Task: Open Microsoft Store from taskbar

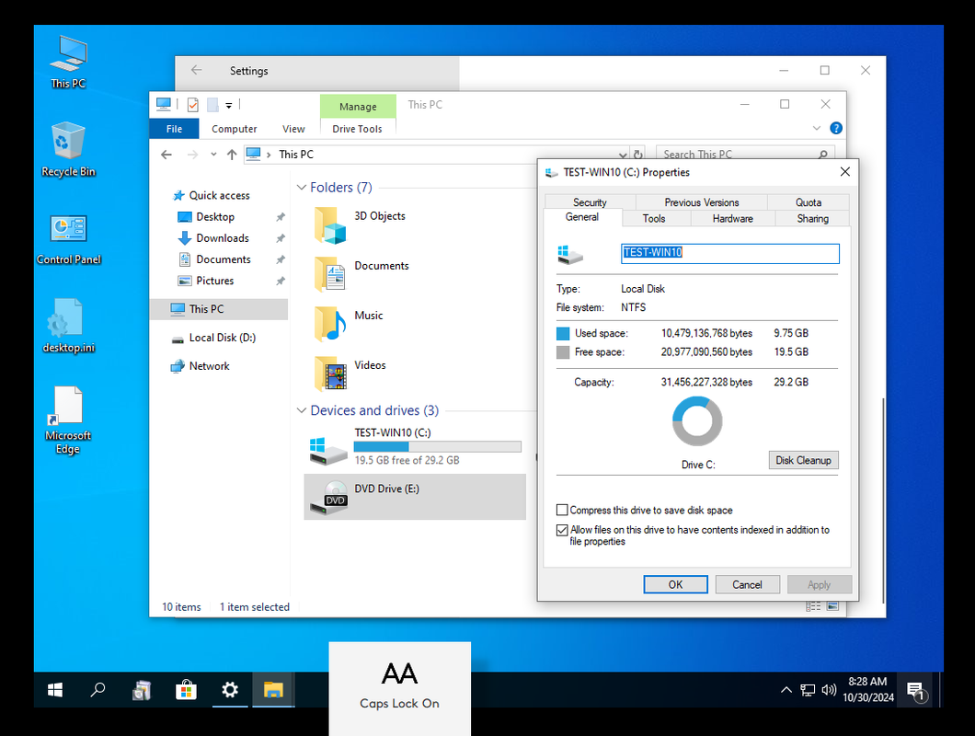Action: coord(186,689)
